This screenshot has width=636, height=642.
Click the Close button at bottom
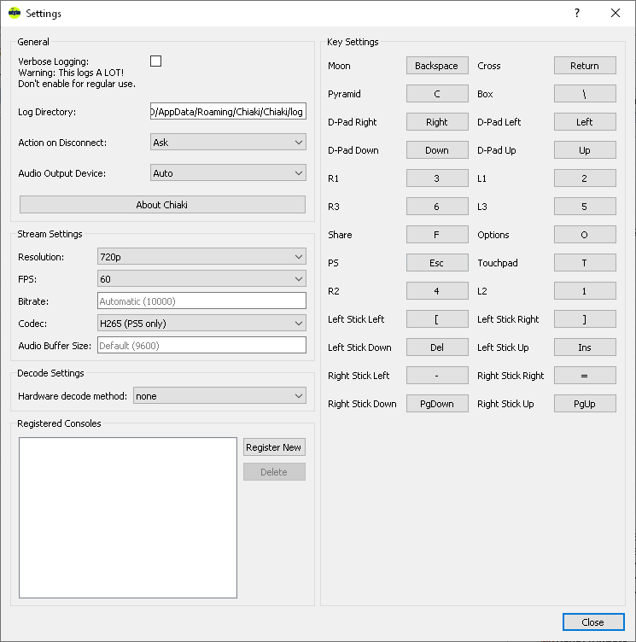(x=593, y=622)
